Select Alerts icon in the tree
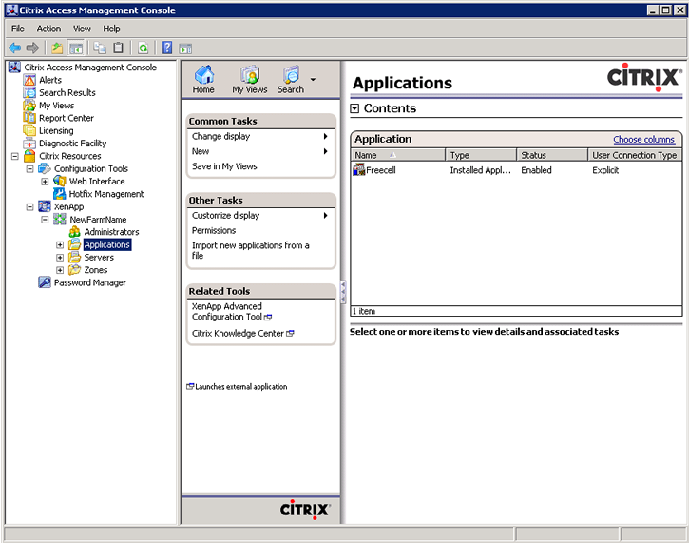Viewport: 689px width, 543px height. tap(29, 80)
